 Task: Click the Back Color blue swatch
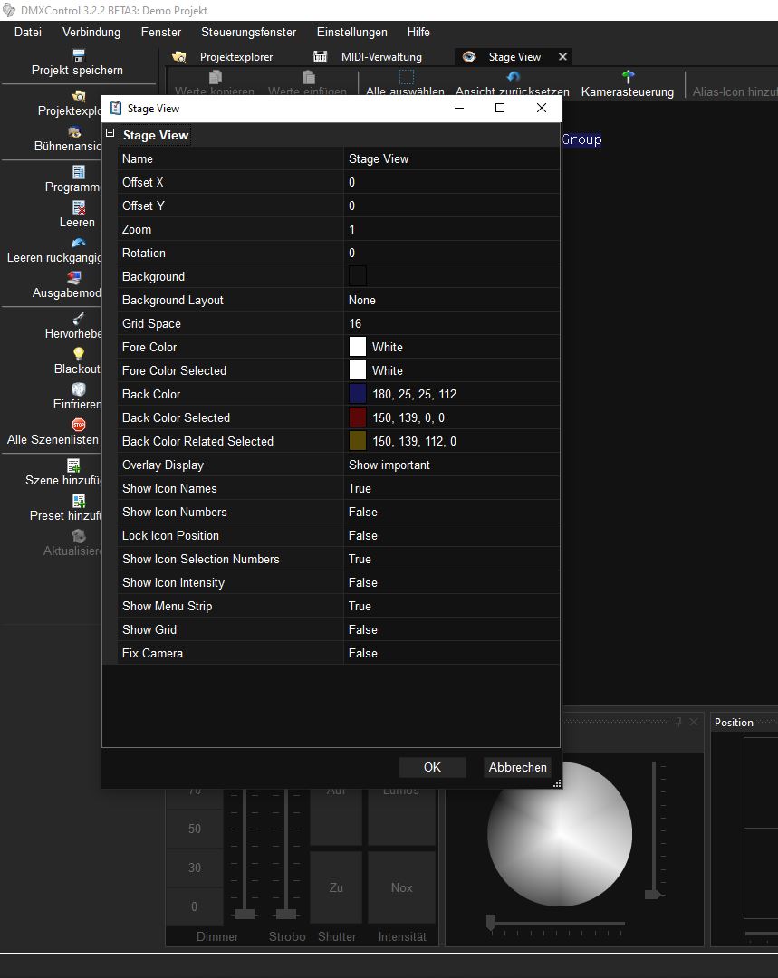[358, 394]
